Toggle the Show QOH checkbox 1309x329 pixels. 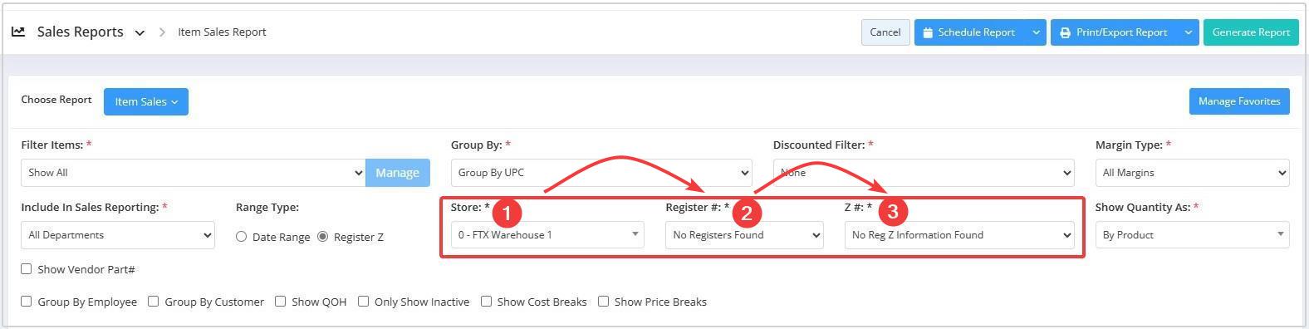(x=281, y=302)
